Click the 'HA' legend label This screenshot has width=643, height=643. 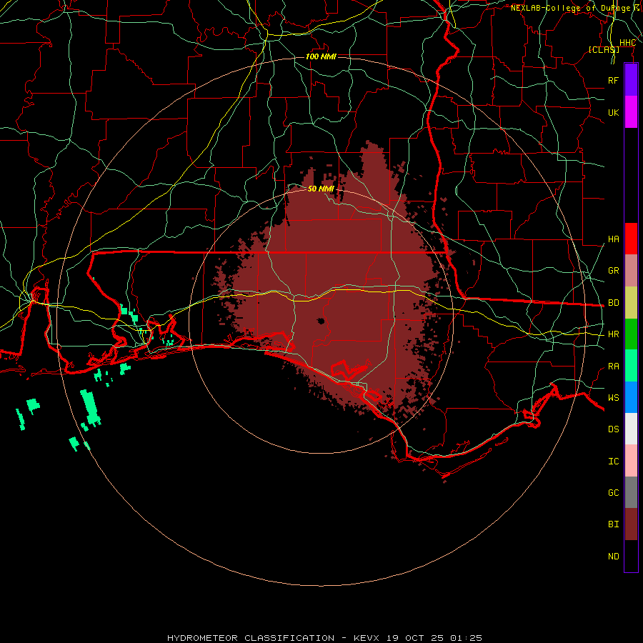click(x=613, y=239)
